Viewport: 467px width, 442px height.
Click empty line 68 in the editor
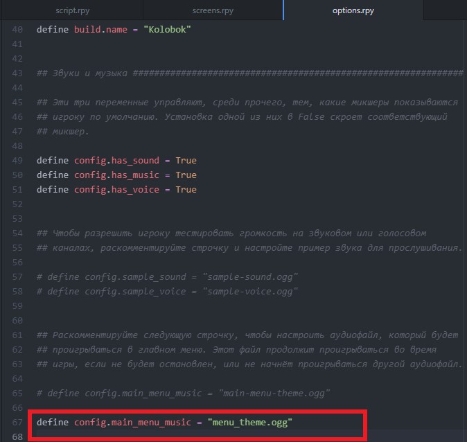(x=208, y=435)
